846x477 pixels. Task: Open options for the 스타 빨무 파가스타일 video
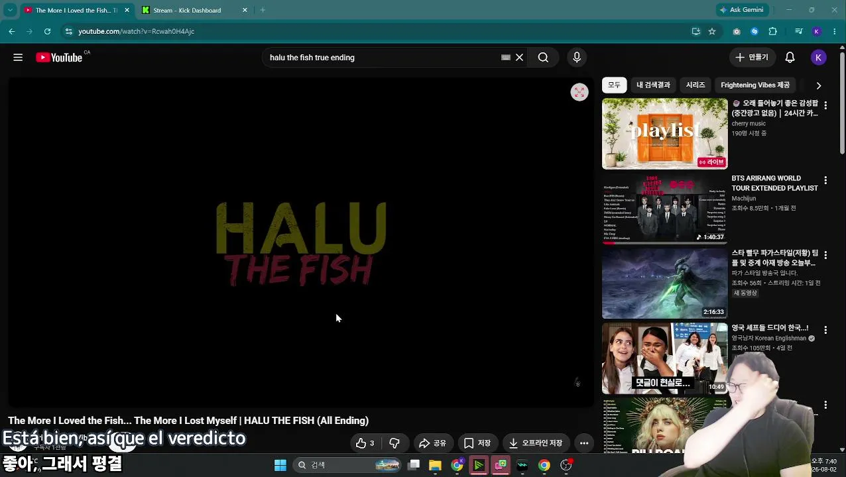point(825,255)
